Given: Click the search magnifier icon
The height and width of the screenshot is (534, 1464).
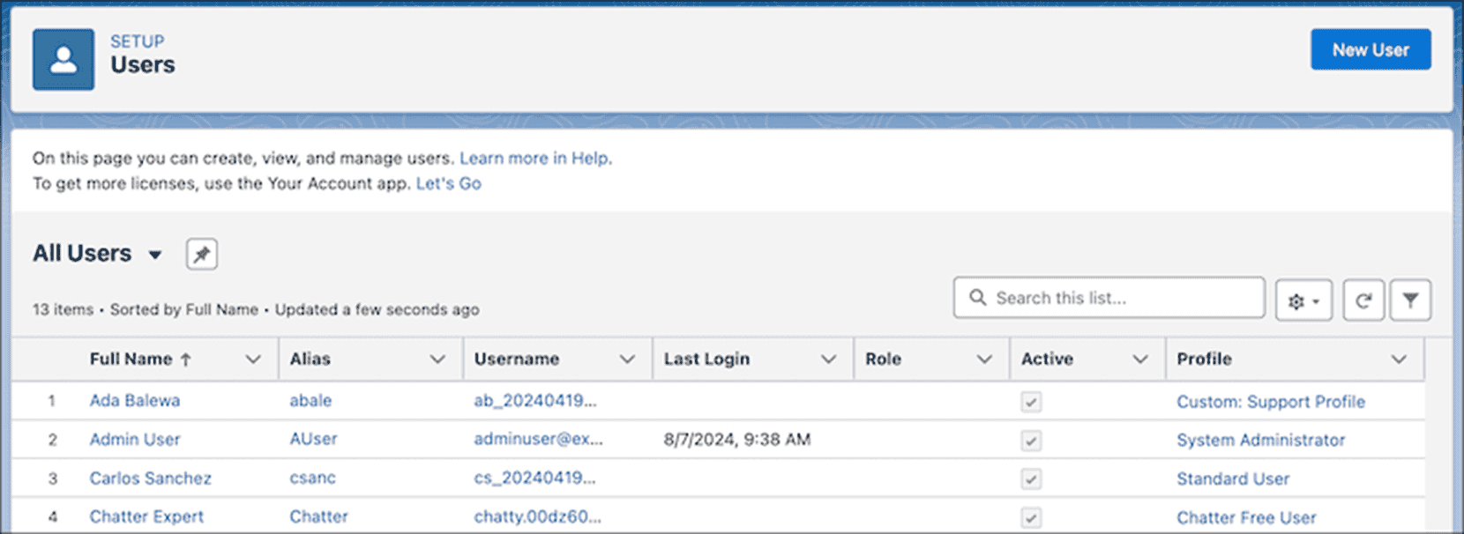Looking at the screenshot, I should click(x=977, y=298).
